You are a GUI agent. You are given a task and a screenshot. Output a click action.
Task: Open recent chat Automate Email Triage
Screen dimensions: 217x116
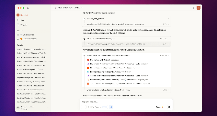[32, 53]
